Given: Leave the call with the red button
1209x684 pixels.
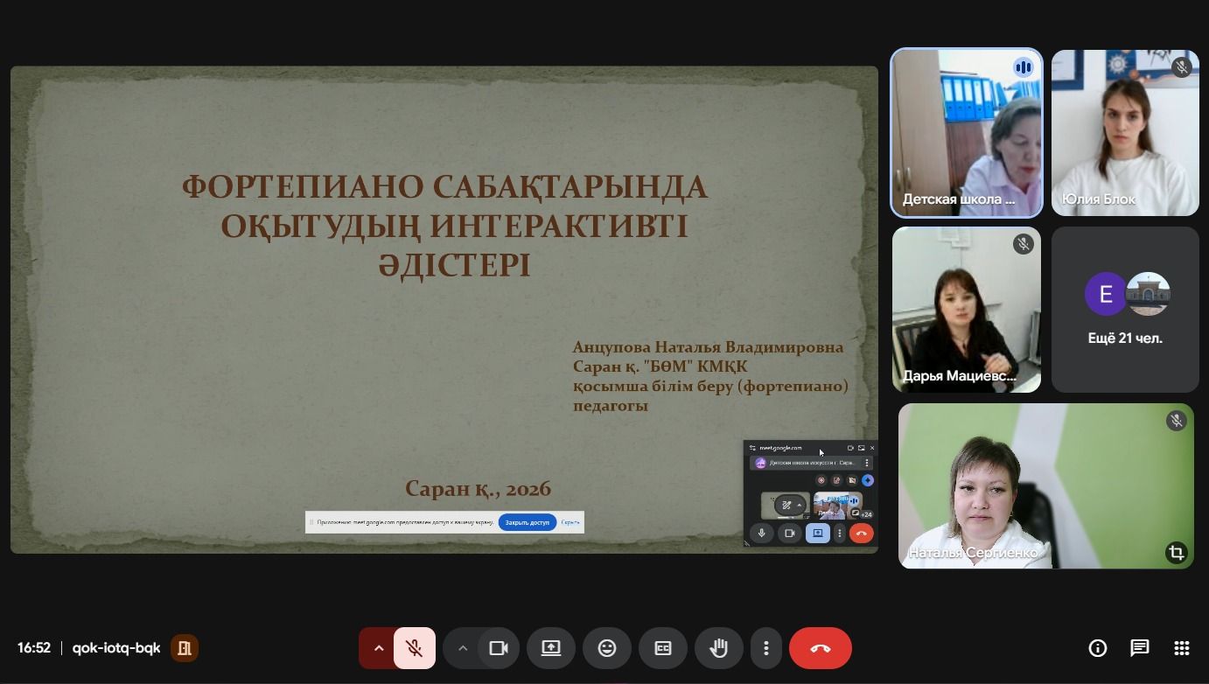Looking at the screenshot, I should [820, 648].
